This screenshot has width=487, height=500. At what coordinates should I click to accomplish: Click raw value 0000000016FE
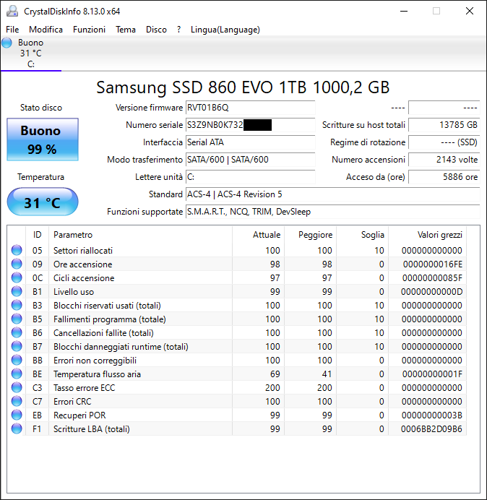pos(433,264)
